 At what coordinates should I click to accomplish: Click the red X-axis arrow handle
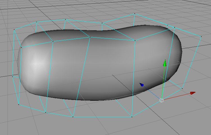click(x=192, y=93)
